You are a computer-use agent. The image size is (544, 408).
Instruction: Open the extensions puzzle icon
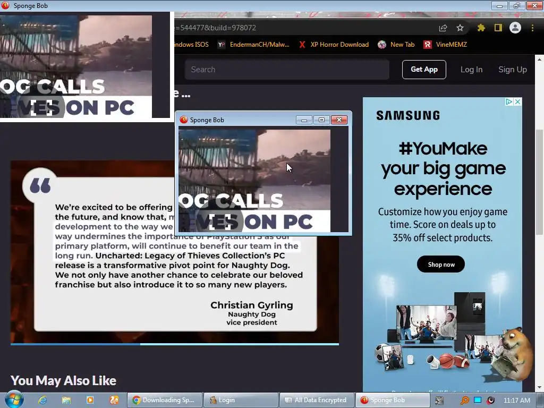click(481, 28)
